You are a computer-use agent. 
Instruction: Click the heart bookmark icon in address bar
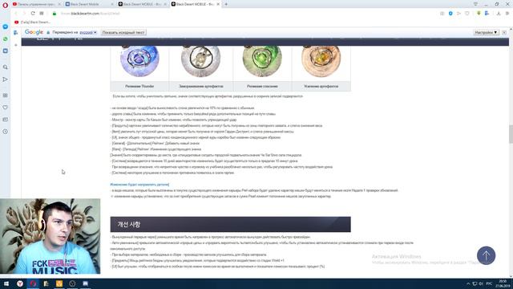467,14
